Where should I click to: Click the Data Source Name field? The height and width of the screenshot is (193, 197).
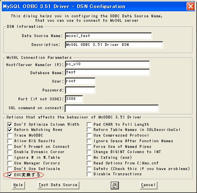pos(108,36)
